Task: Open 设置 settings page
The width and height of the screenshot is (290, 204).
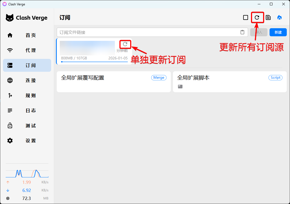Action: coord(27,141)
